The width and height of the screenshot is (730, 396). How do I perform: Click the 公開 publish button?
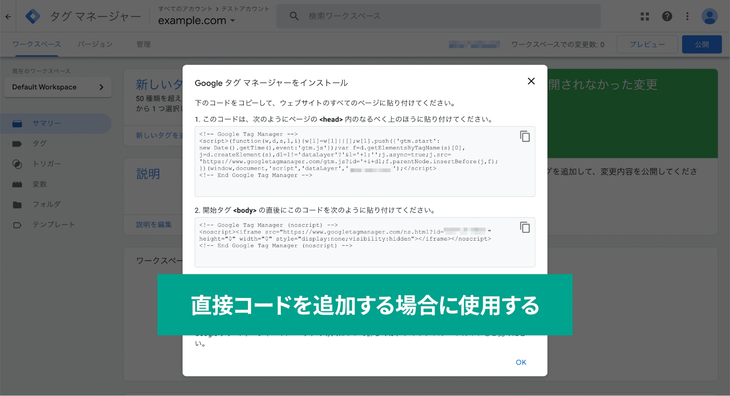[x=702, y=45]
